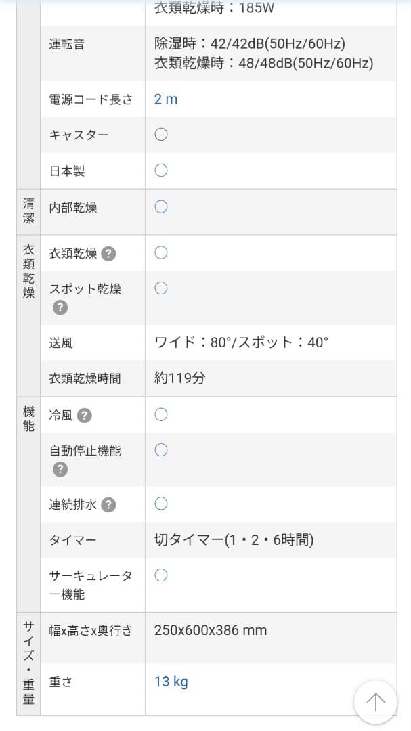Open the 13 kg weight link
411x731 pixels.
coord(171,681)
